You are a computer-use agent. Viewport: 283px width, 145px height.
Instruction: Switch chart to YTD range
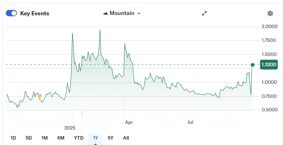[79, 138]
